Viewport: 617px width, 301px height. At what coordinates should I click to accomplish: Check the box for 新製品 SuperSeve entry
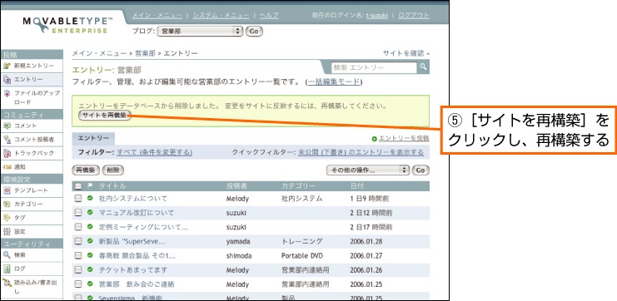[78, 241]
